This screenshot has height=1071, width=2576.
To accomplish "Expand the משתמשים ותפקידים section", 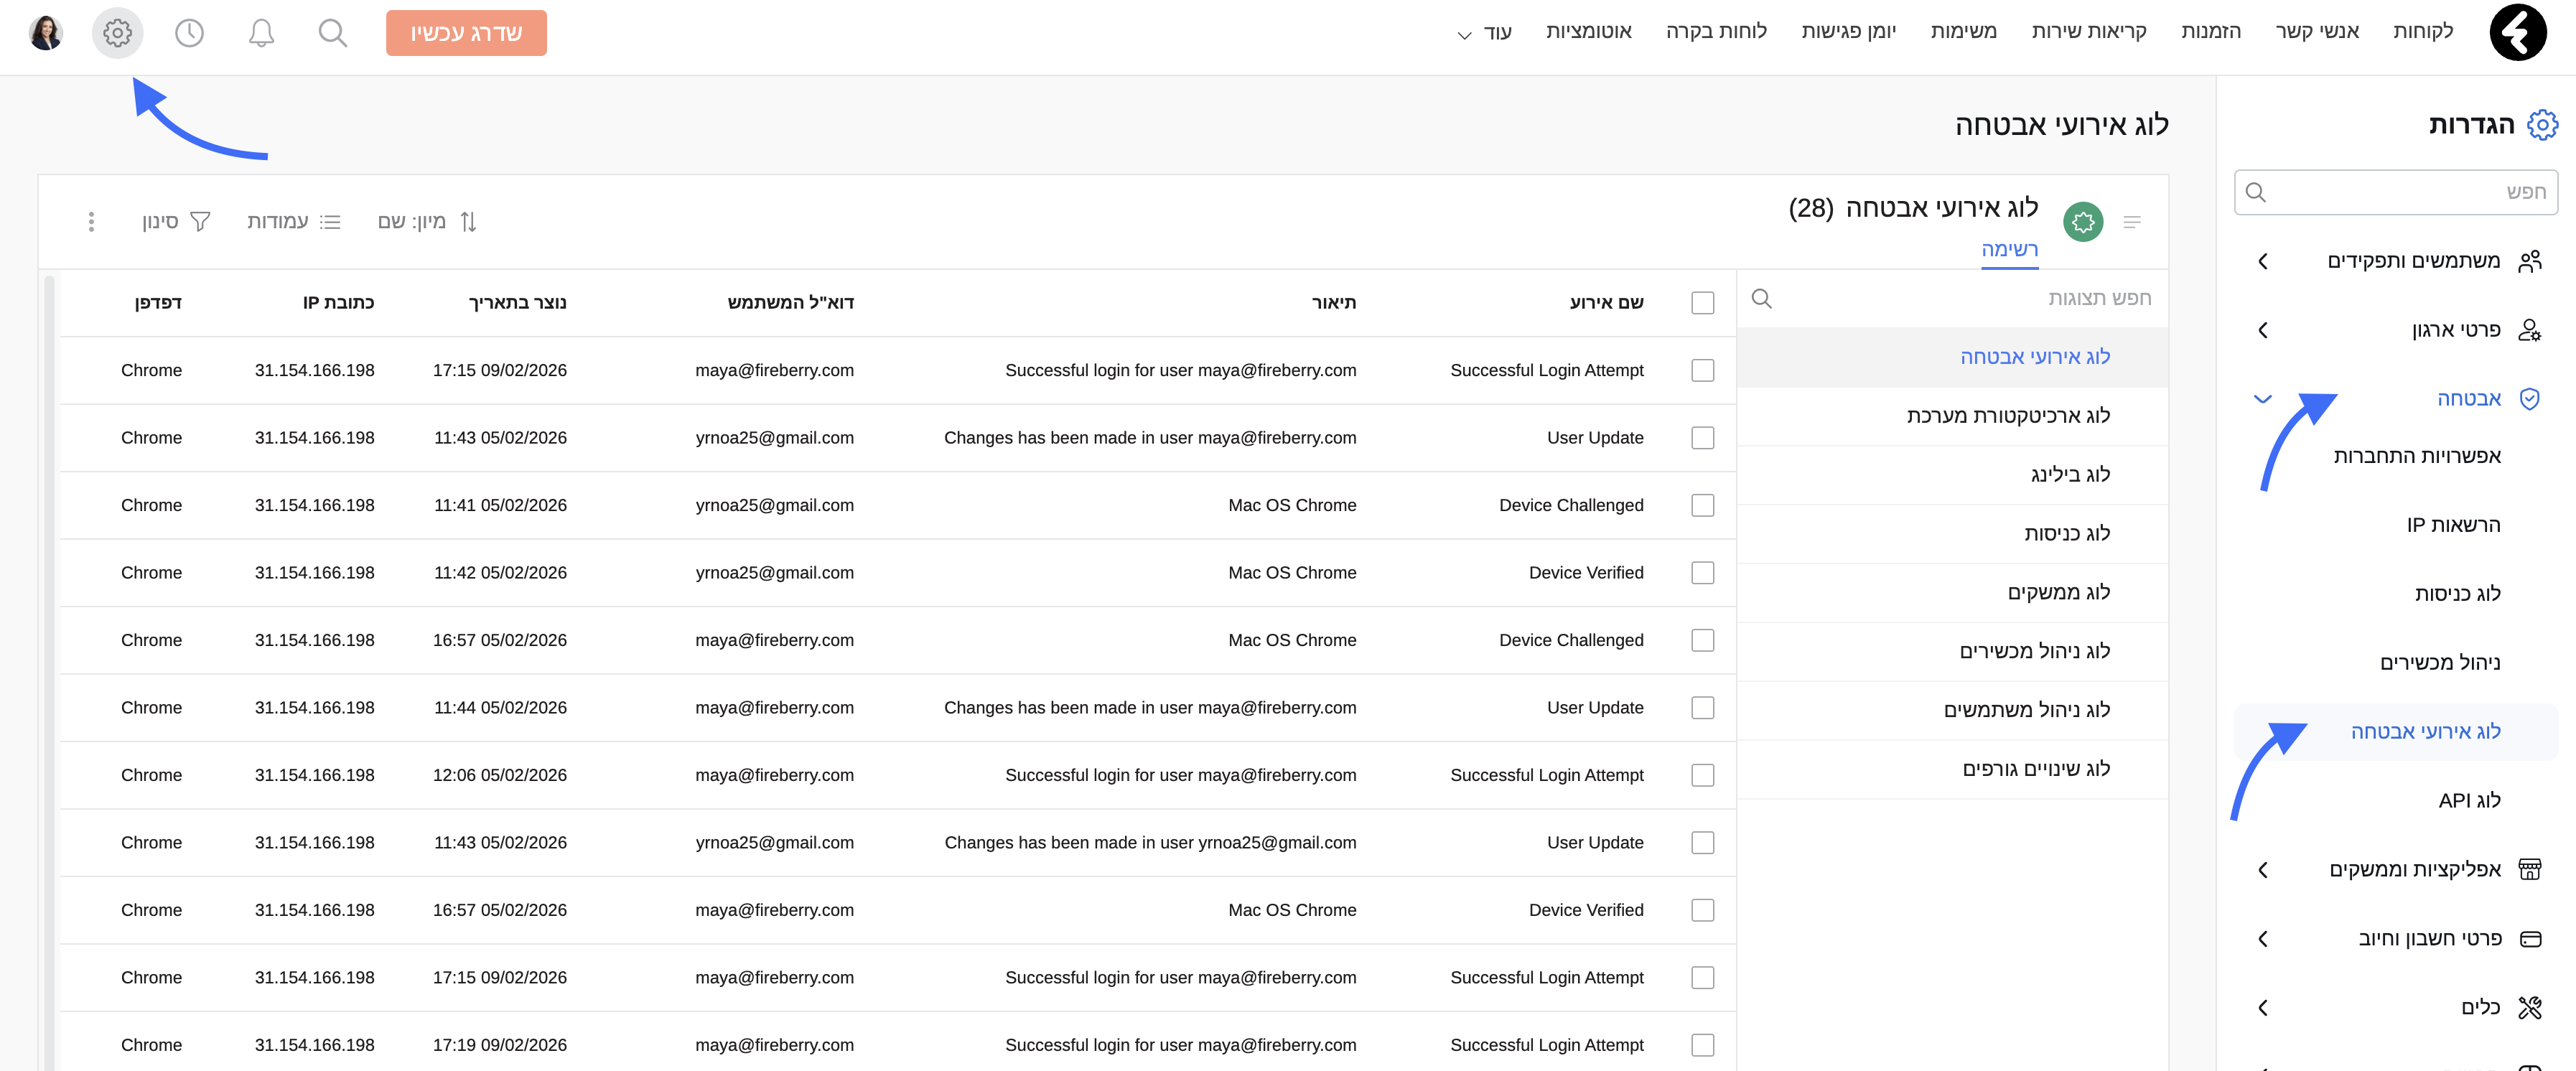I will coord(2262,262).
